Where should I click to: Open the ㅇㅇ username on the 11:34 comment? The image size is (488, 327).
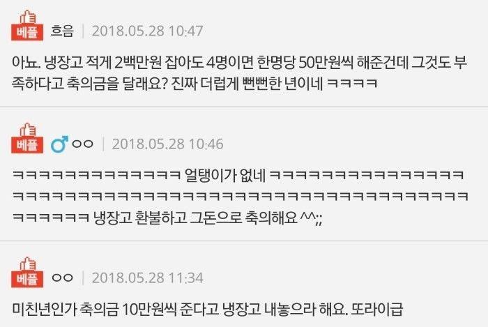[63, 277]
